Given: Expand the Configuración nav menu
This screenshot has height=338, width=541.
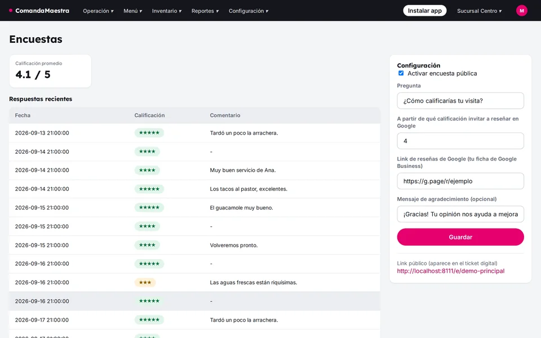Looking at the screenshot, I should pyautogui.click(x=249, y=11).
